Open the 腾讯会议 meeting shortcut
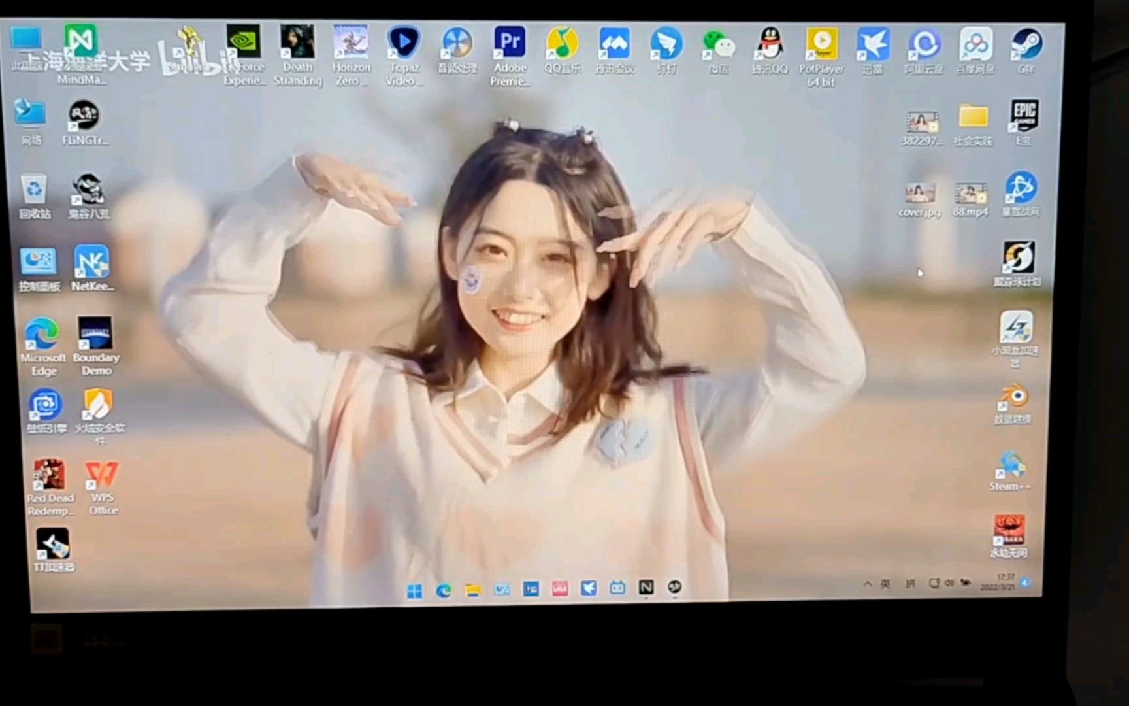 pos(614,51)
